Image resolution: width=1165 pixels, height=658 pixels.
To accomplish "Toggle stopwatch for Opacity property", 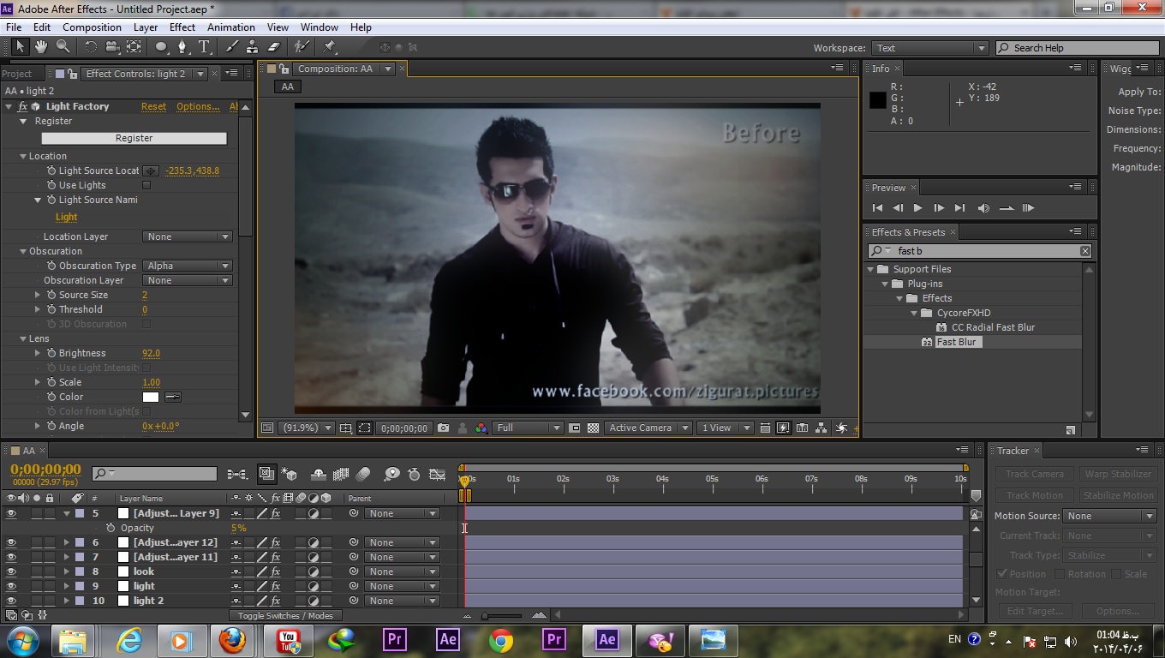I will click(x=111, y=528).
